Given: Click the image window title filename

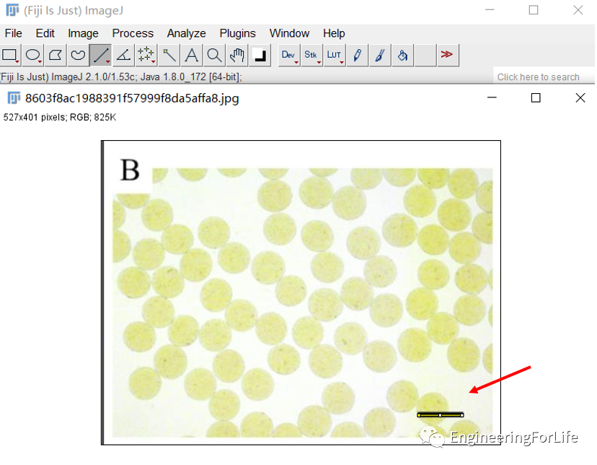Looking at the screenshot, I should [132, 98].
